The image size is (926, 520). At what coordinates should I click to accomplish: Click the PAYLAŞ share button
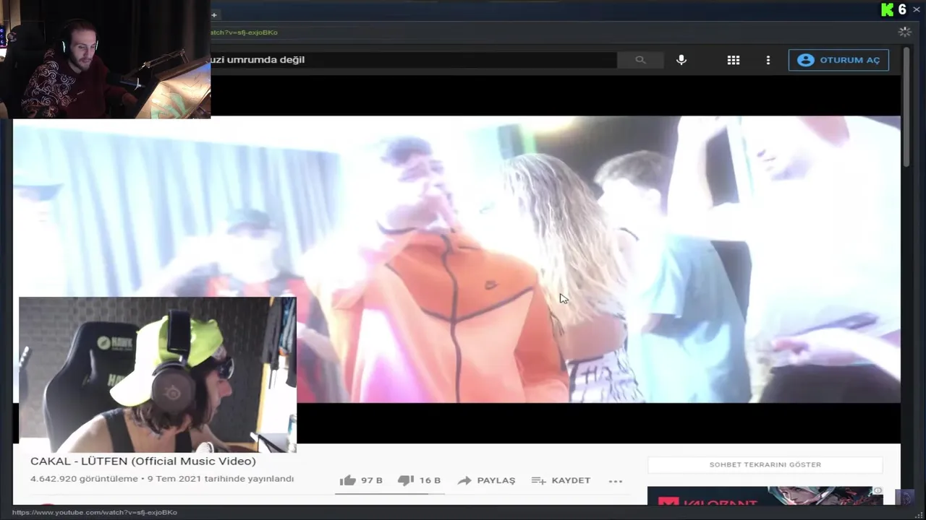[x=486, y=480]
